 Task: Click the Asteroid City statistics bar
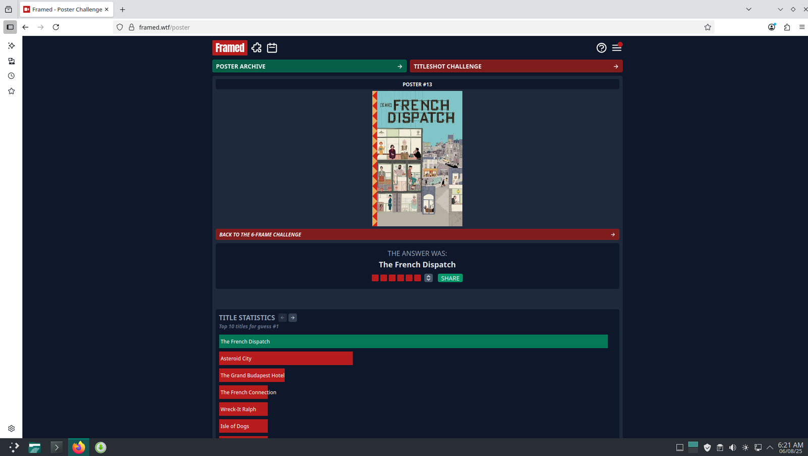click(286, 359)
